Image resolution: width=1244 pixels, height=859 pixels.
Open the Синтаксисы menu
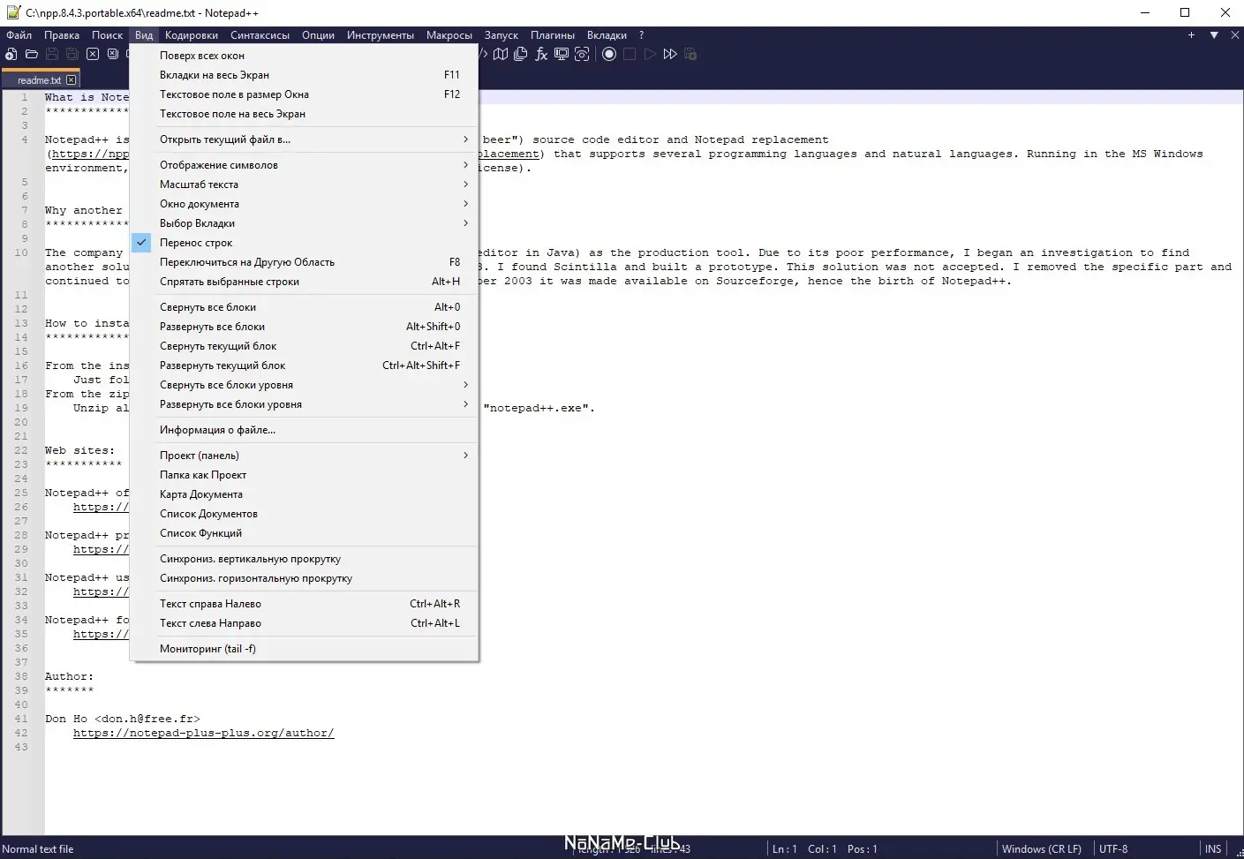260,35
